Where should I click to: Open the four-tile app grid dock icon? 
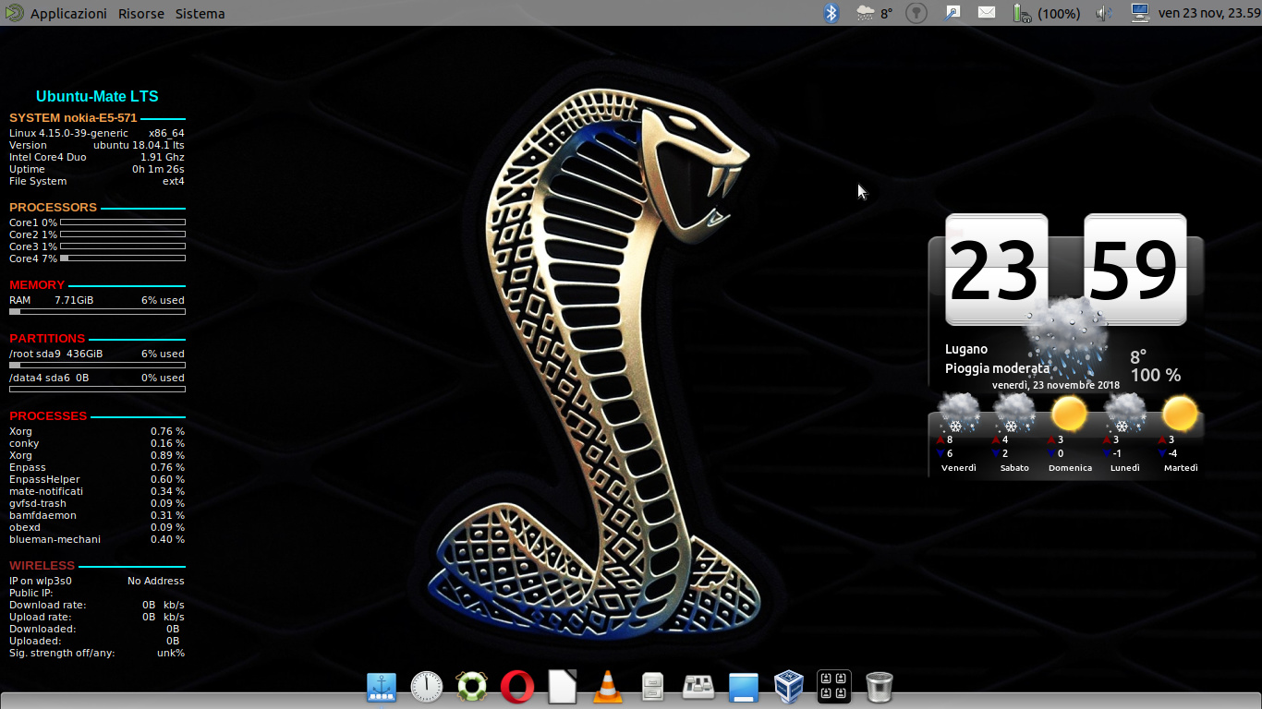point(834,687)
